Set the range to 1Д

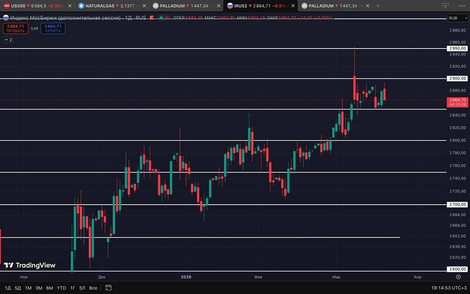(8, 288)
